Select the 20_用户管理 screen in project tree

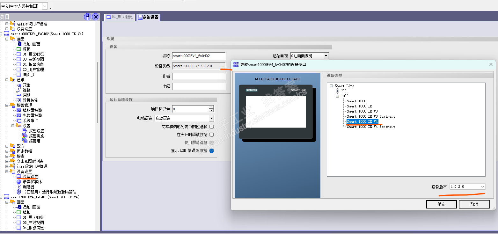33,69
